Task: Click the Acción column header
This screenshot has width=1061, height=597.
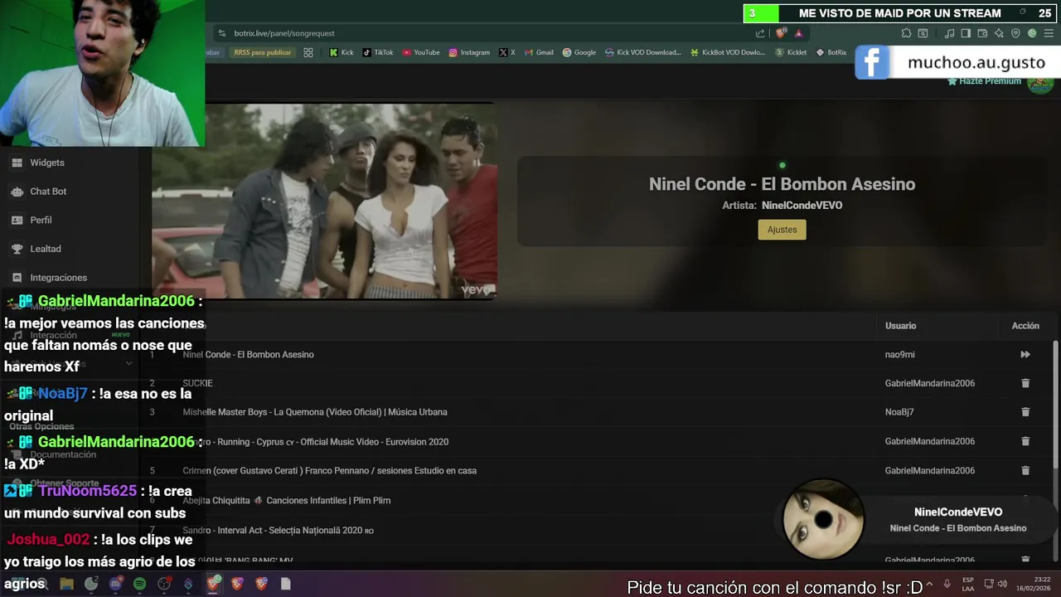Action: (1025, 326)
